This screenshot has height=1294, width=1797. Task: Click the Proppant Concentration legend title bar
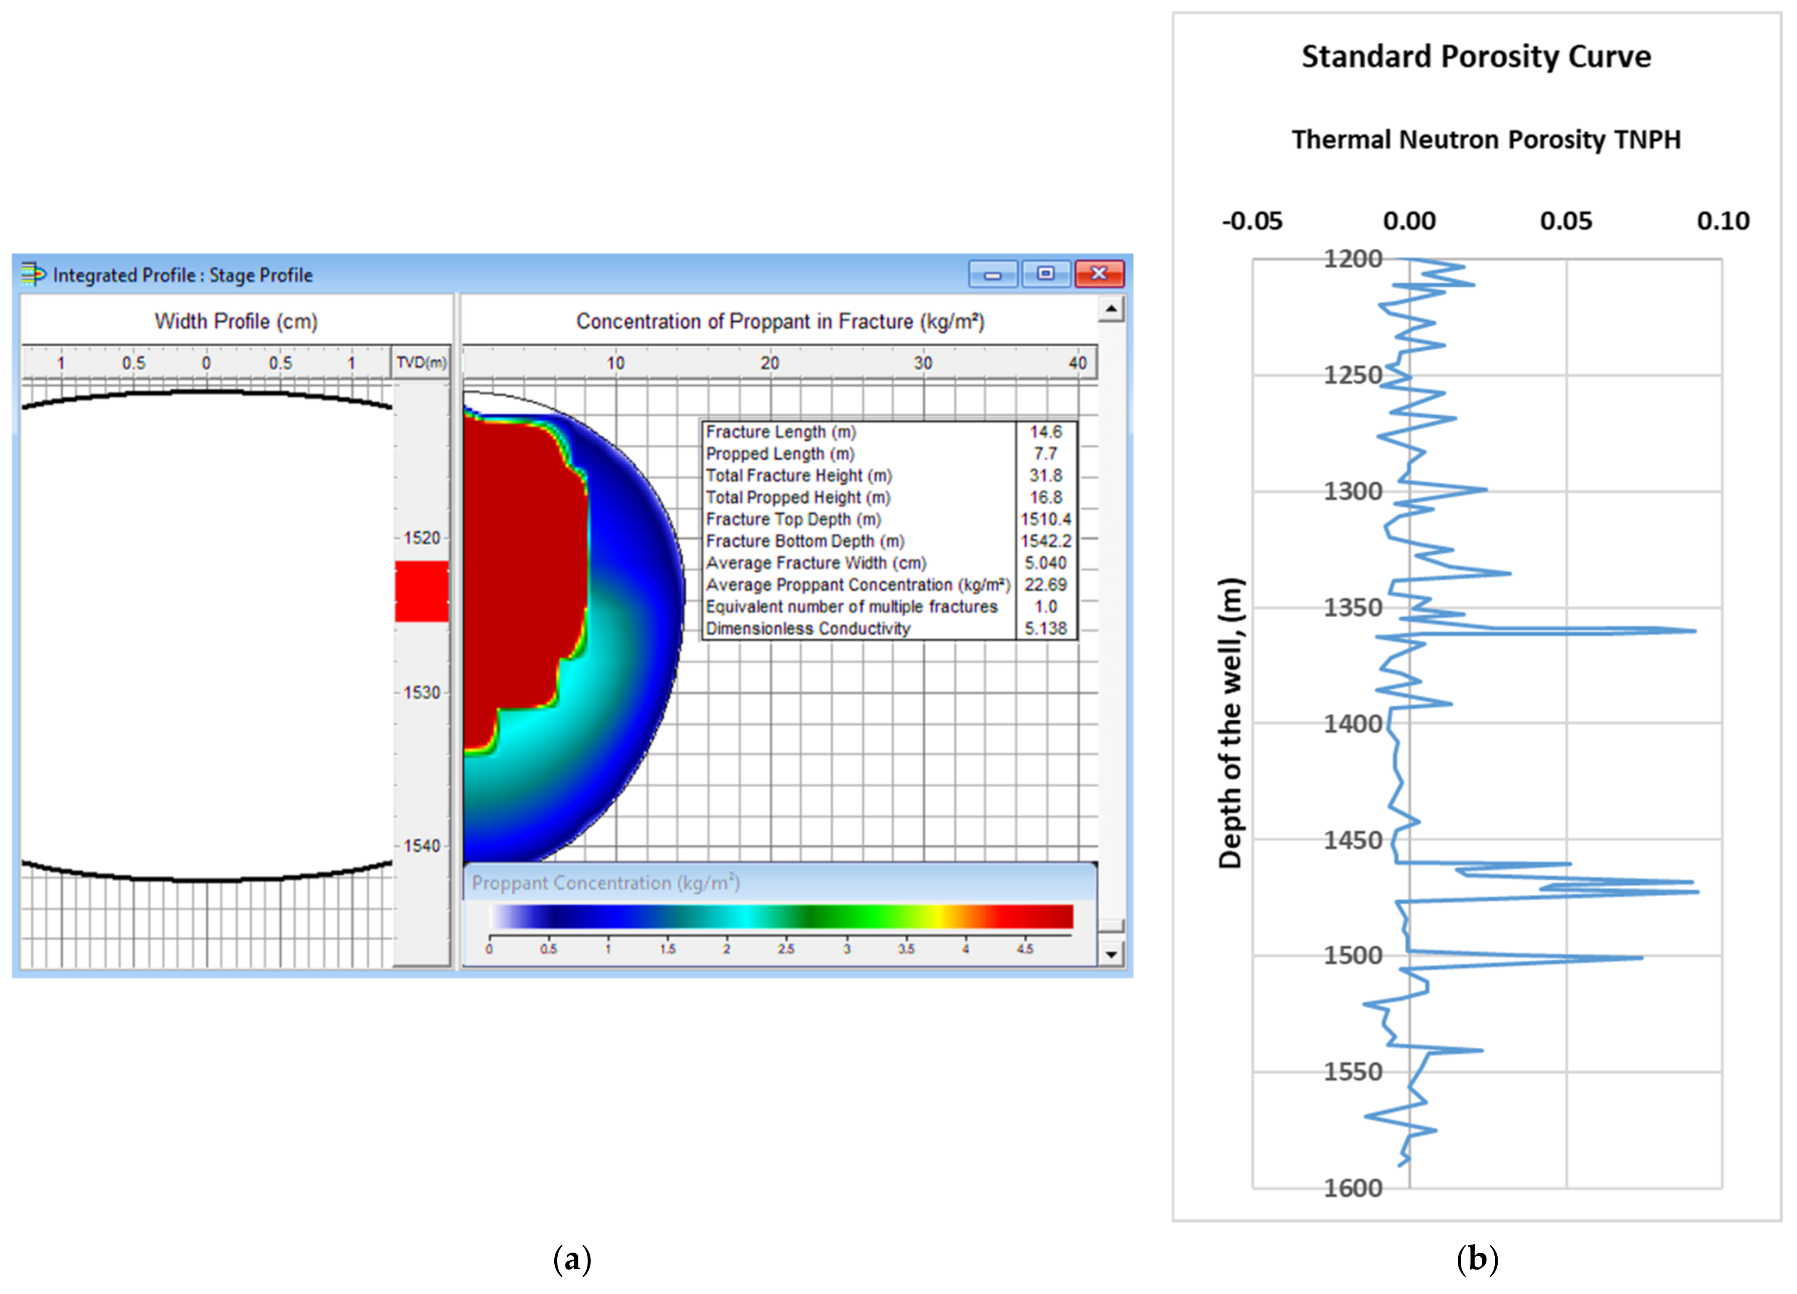780,882
